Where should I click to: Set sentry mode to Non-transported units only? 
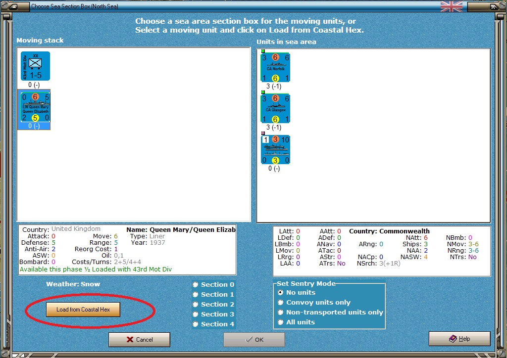click(281, 313)
